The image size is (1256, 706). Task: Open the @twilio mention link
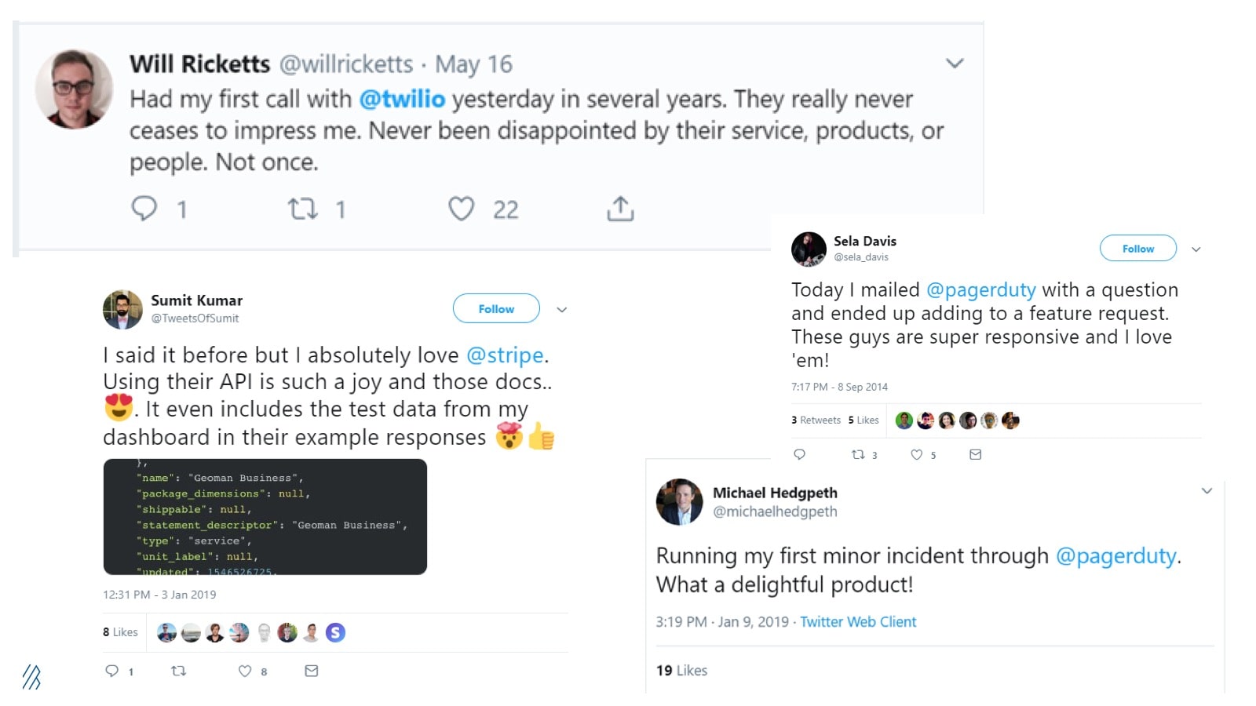point(402,100)
